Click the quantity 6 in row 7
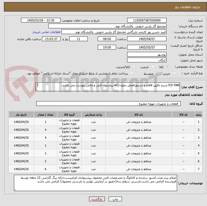Viewport: 207px width, 206px height. [x=45, y=169]
